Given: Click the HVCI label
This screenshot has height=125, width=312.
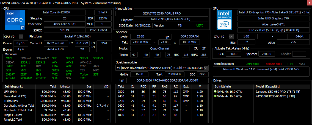Looking at the screenshot, I should (x=302, y=64).
